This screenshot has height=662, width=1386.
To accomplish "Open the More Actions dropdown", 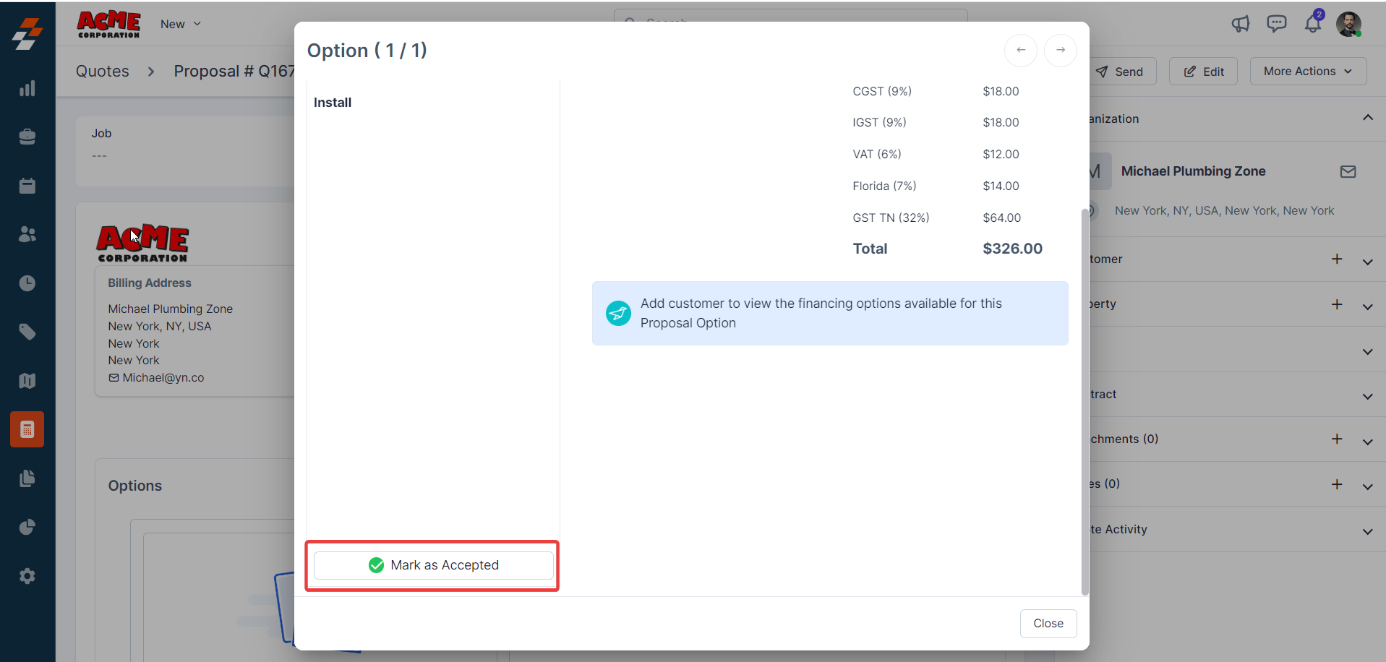I will 1307,71.
